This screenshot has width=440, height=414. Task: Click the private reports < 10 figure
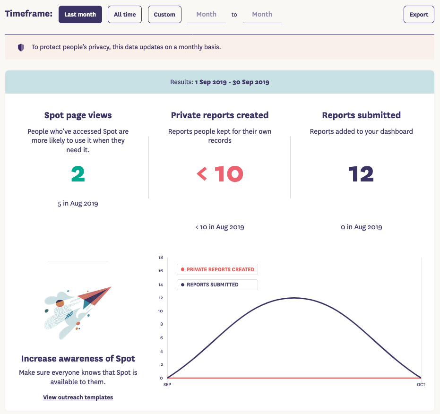tap(220, 174)
